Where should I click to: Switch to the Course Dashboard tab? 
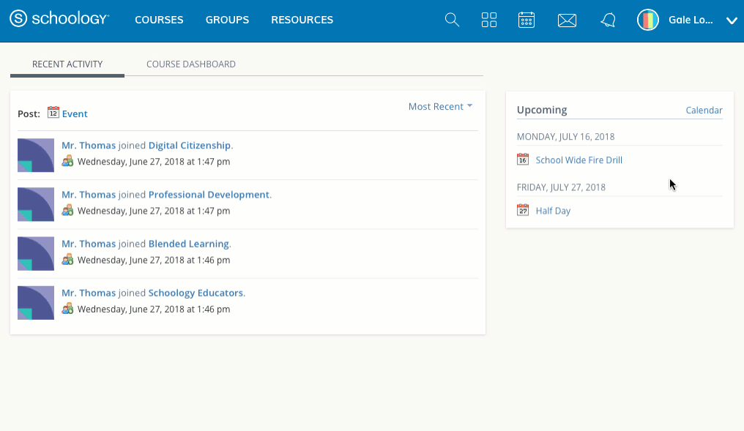(191, 64)
